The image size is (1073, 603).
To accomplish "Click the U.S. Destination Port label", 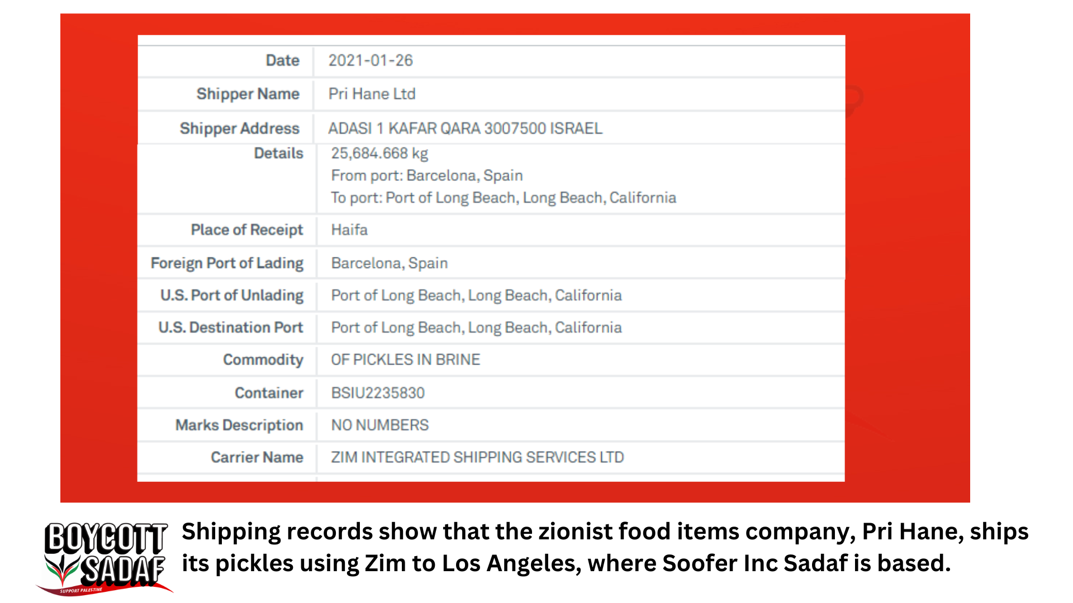I will point(230,328).
